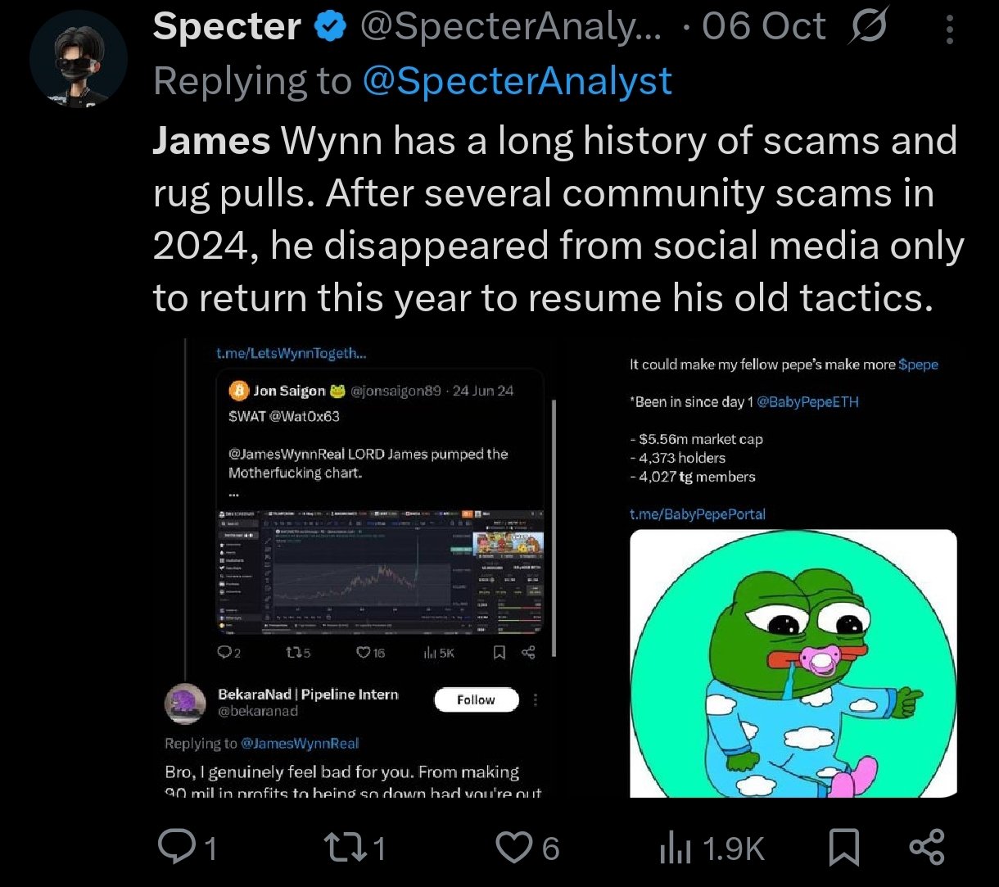999x887 pixels.
Task: Open the Baby Pepe image
Action: pos(793,663)
